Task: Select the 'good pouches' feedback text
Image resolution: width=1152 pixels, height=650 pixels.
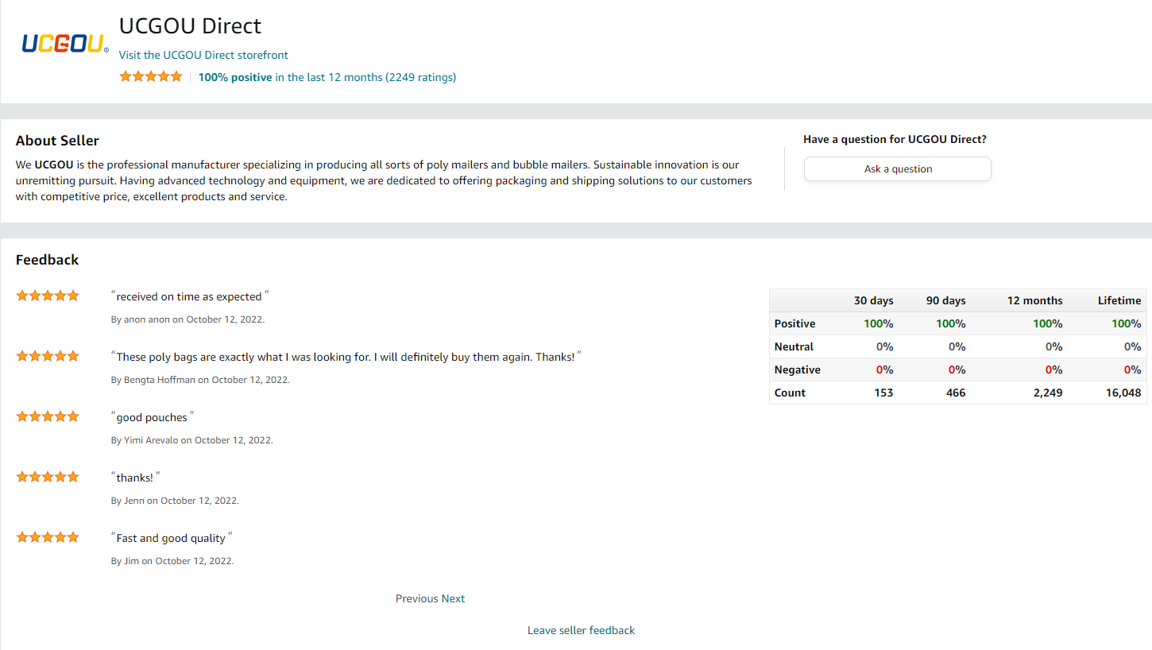Action: coord(152,417)
